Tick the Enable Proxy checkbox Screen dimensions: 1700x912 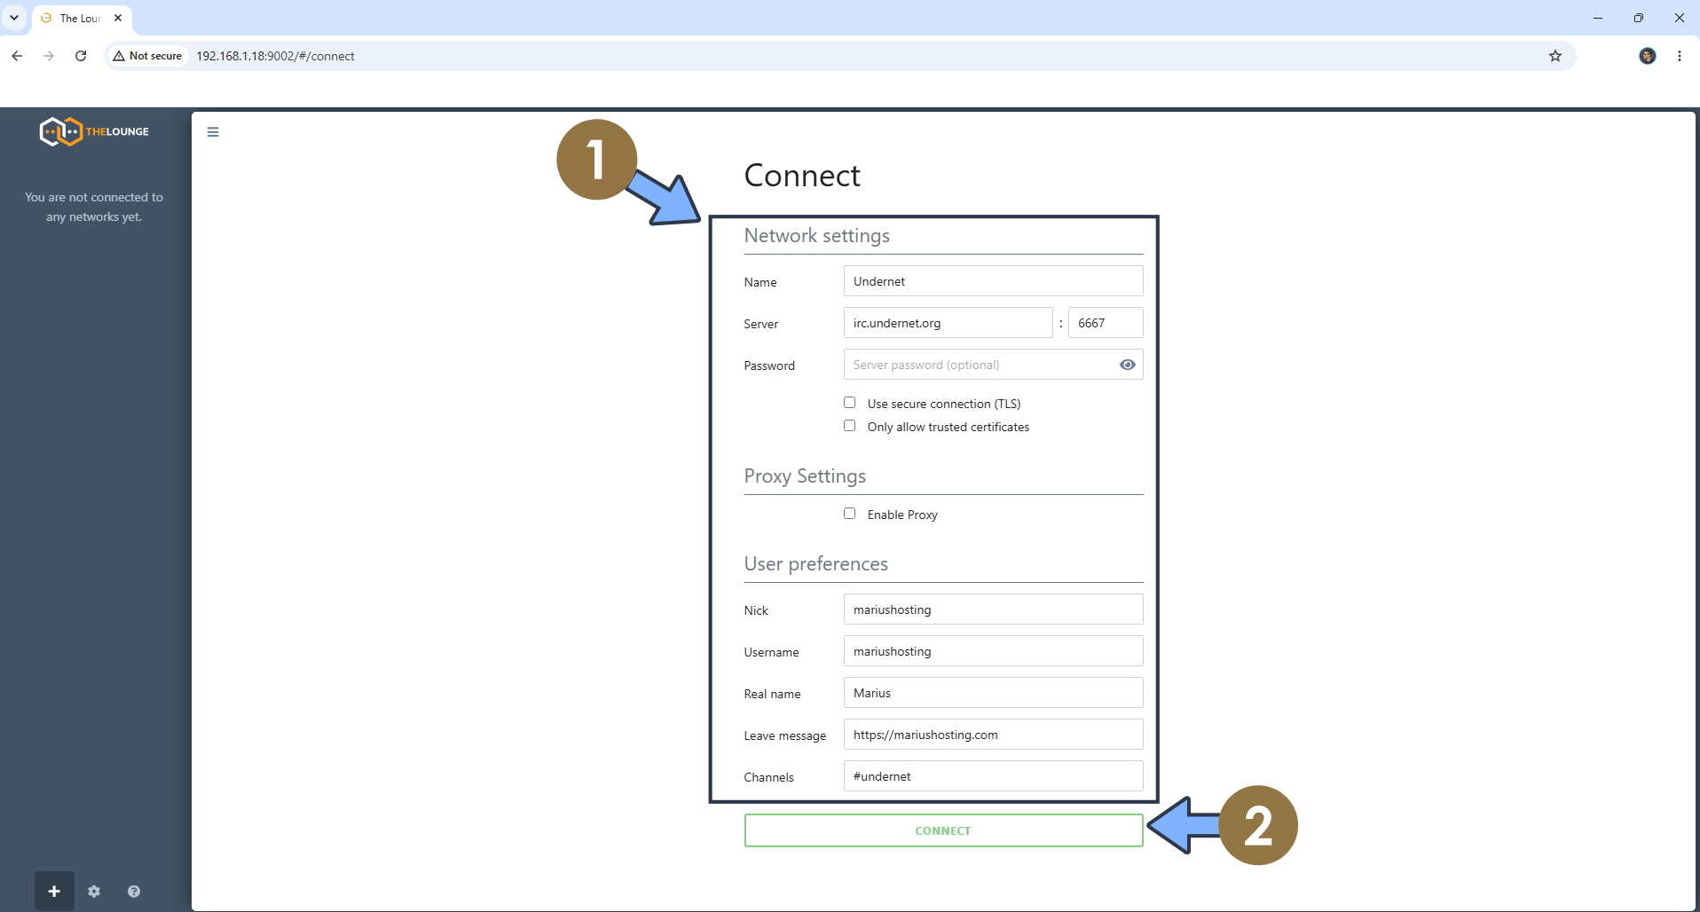coord(850,514)
